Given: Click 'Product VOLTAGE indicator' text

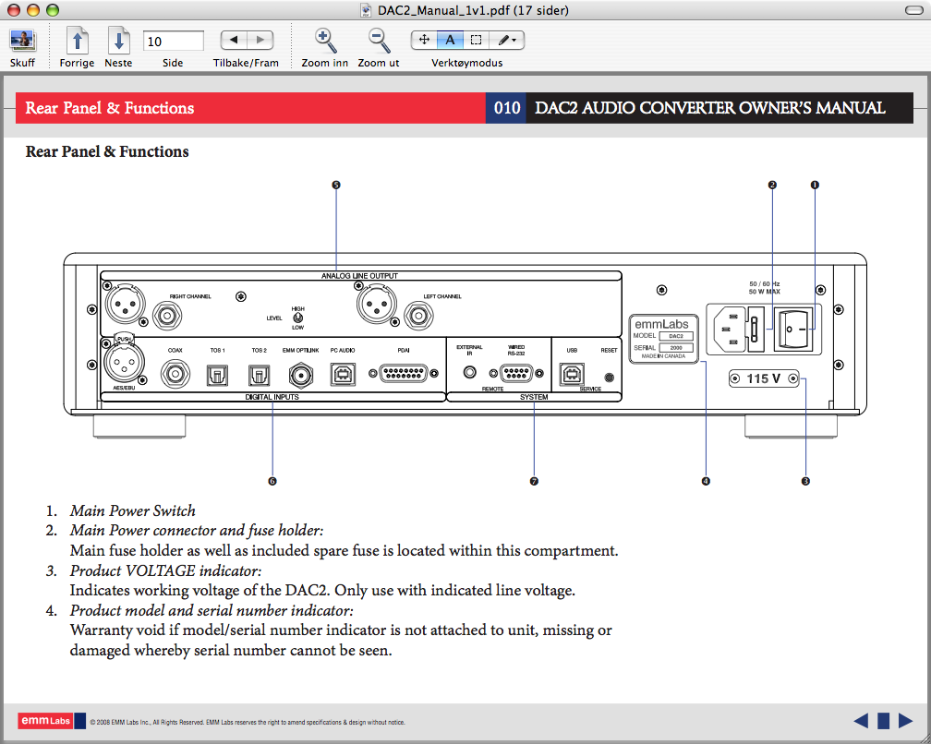Looking at the screenshot, I should point(165,570).
